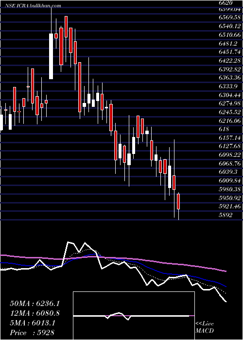Select the 5950.92 price level

click(x=230, y=198)
